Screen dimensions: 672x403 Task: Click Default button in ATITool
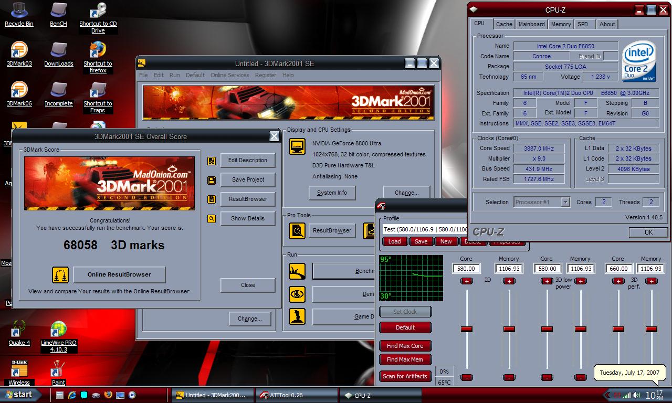tap(405, 327)
